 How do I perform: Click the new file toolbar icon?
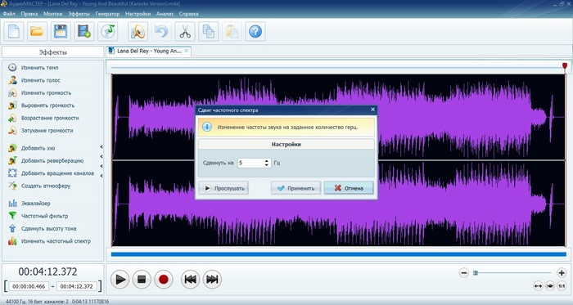tap(14, 31)
